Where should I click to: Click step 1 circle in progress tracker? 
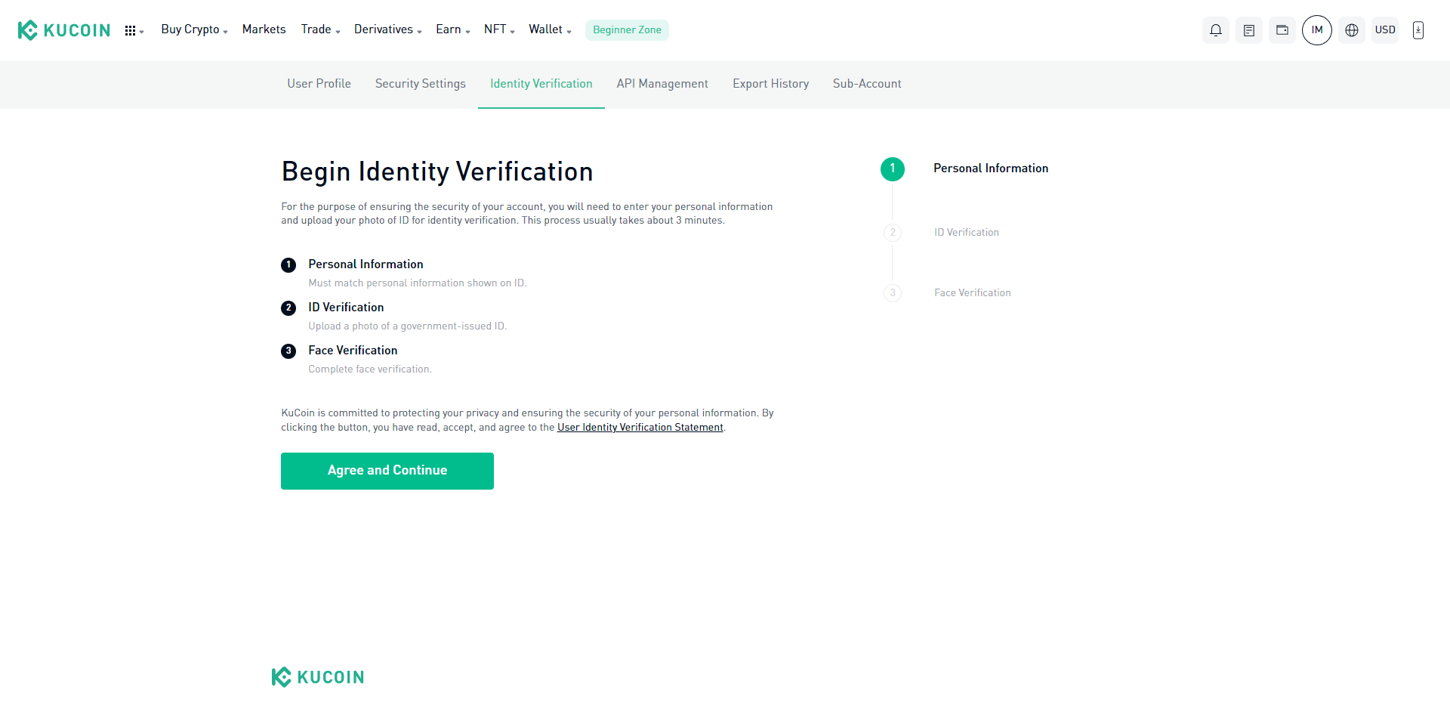click(893, 169)
